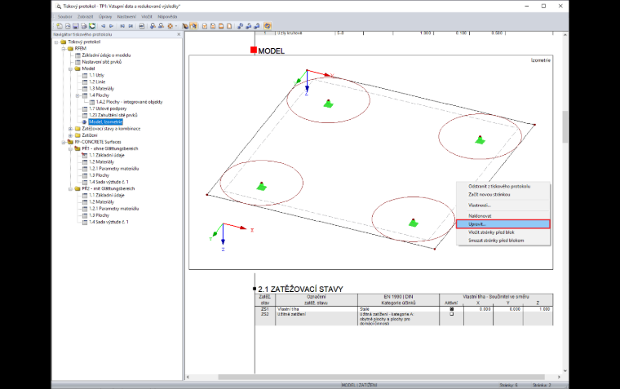The height and width of the screenshot is (389, 620).
Task: Click the table icon beside 1.1 Uzly
Action: coord(85,75)
